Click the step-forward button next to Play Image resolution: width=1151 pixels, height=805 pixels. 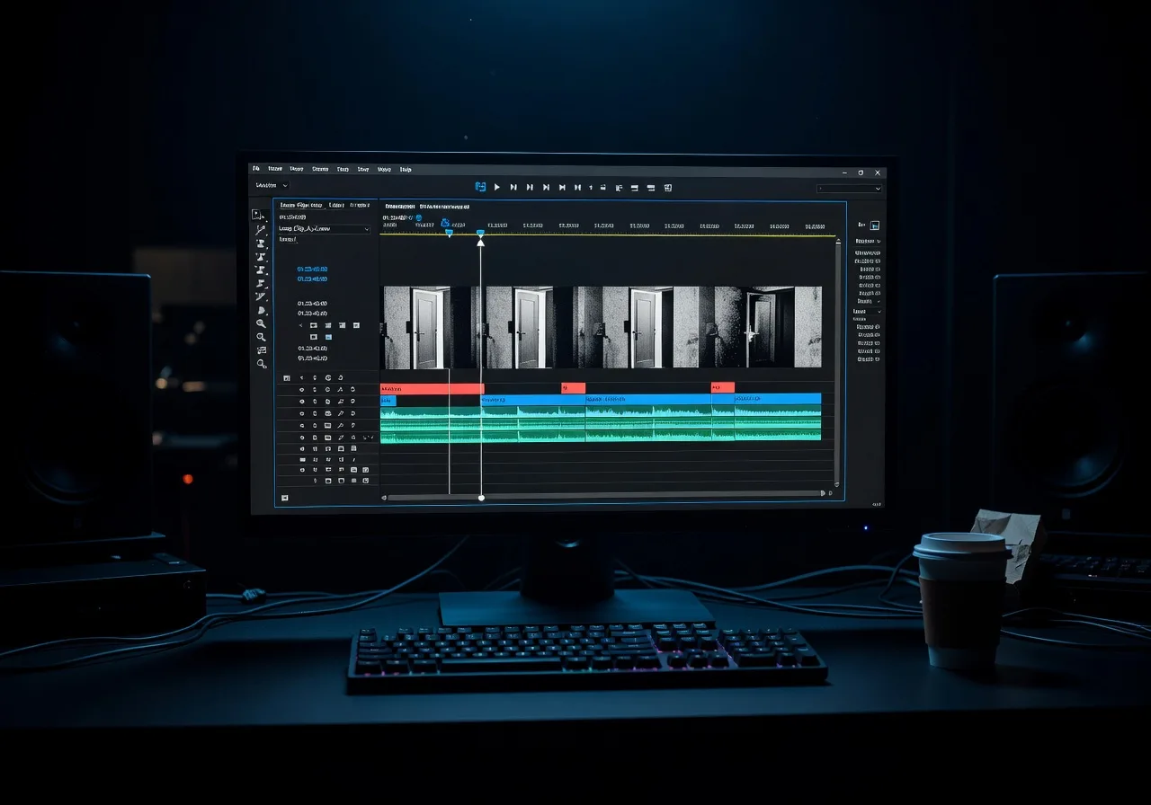(x=513, y=187)
